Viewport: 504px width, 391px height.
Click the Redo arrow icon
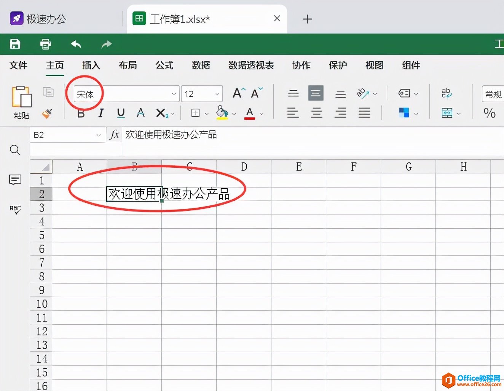(x=106, y=44)
